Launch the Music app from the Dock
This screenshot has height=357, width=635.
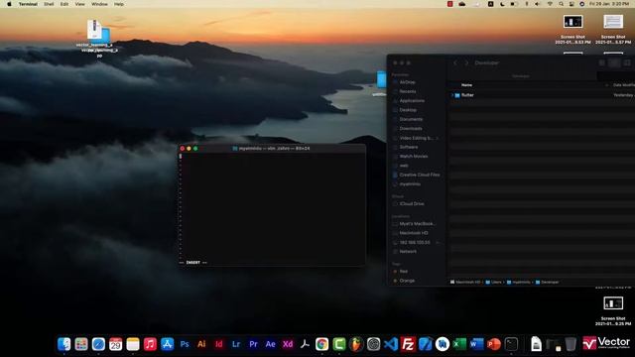pyautogui.click(x=150, y=344)
